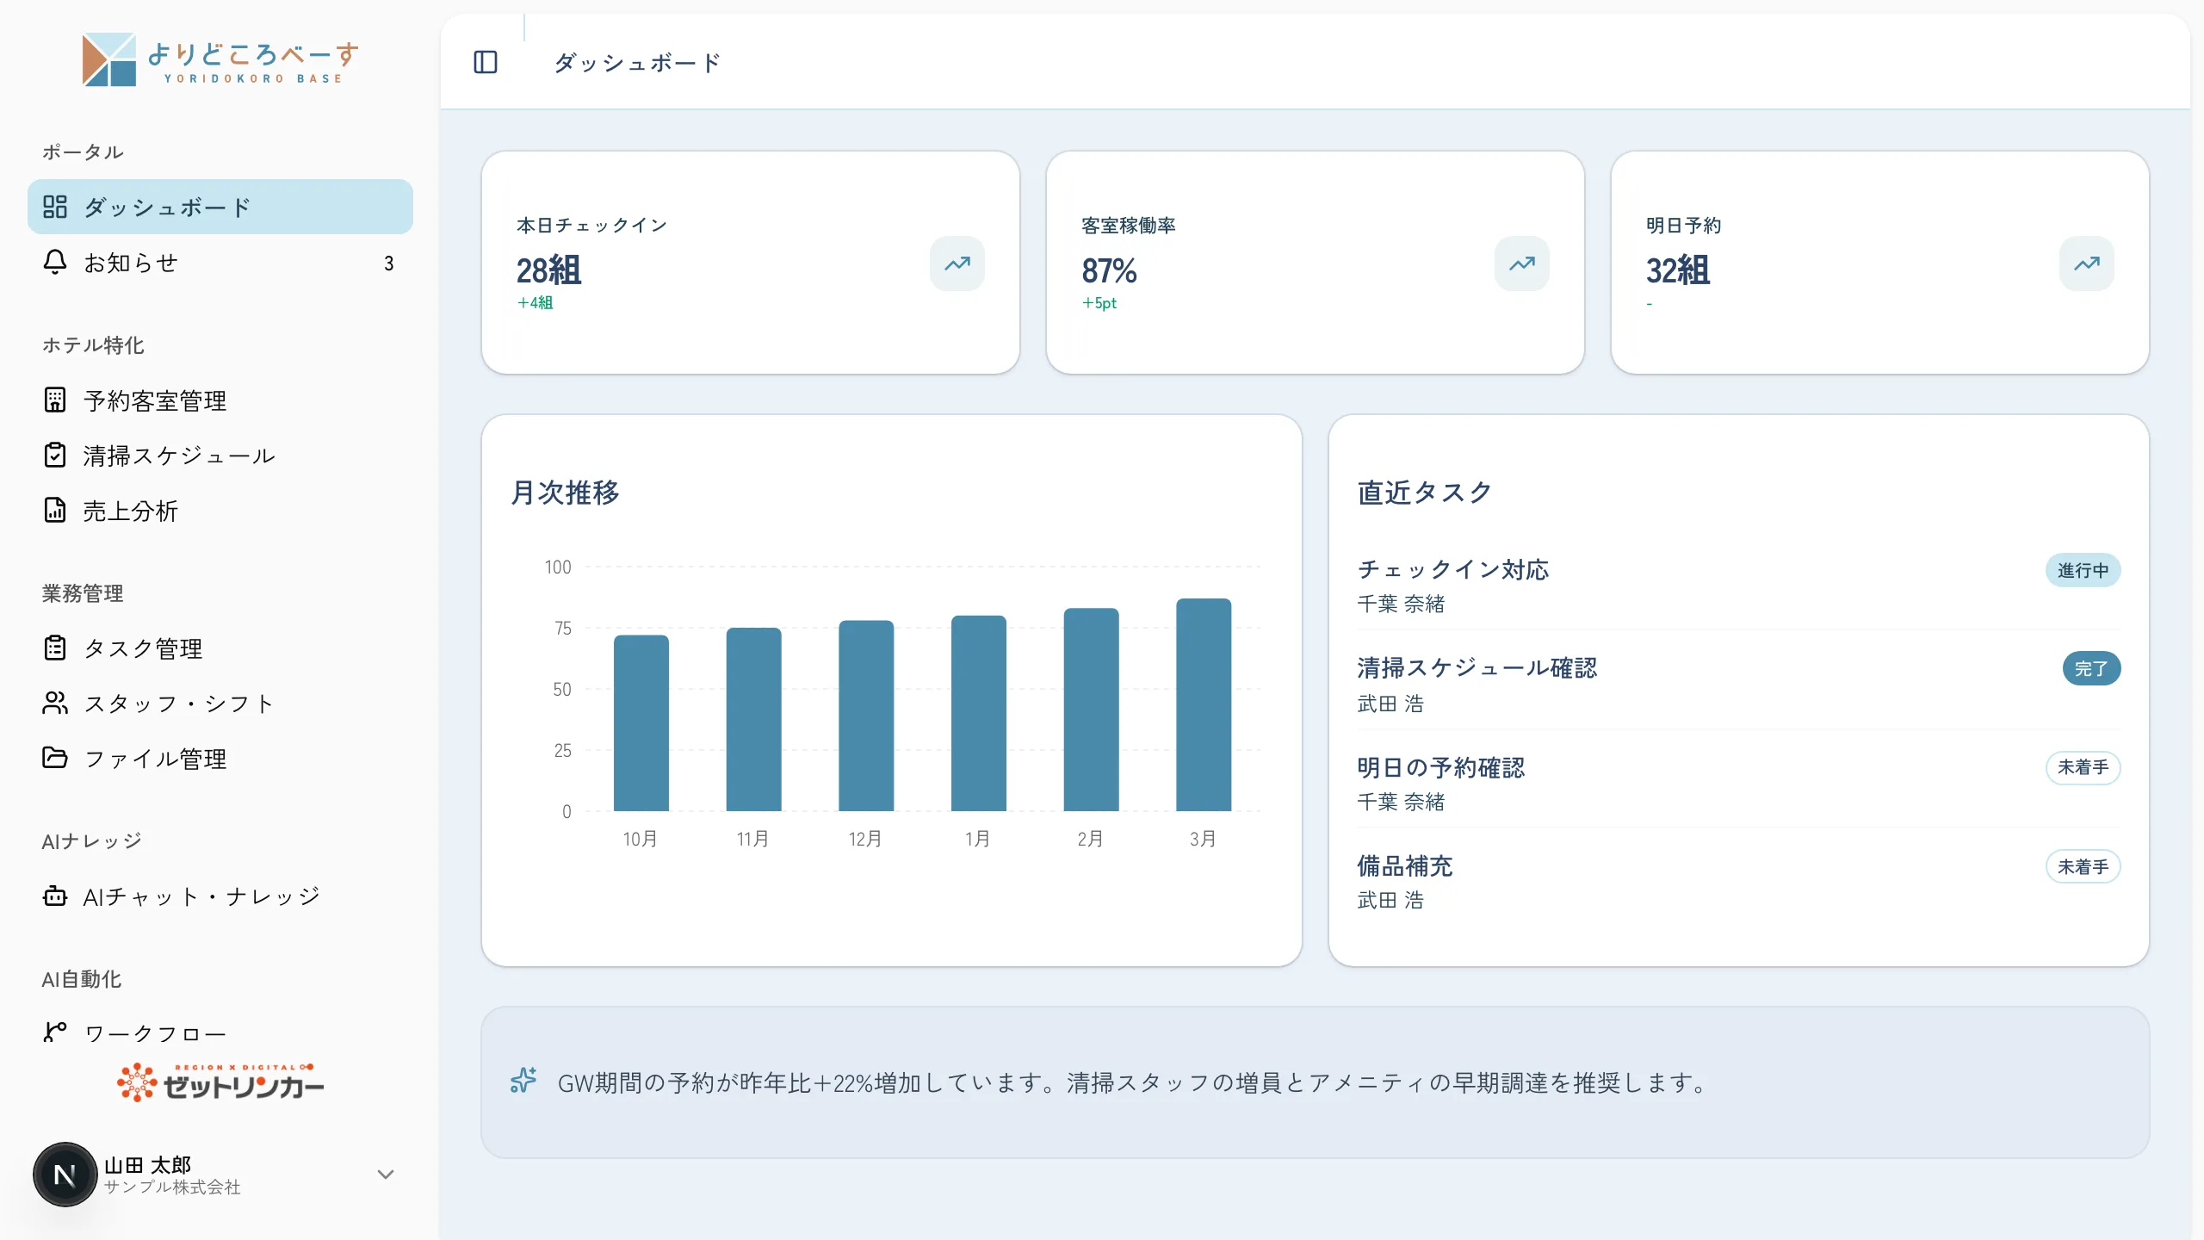Click the 3月 bar in chart
The image size is (2204, 1240).
pyautogui.click(x=1204, y=704)
